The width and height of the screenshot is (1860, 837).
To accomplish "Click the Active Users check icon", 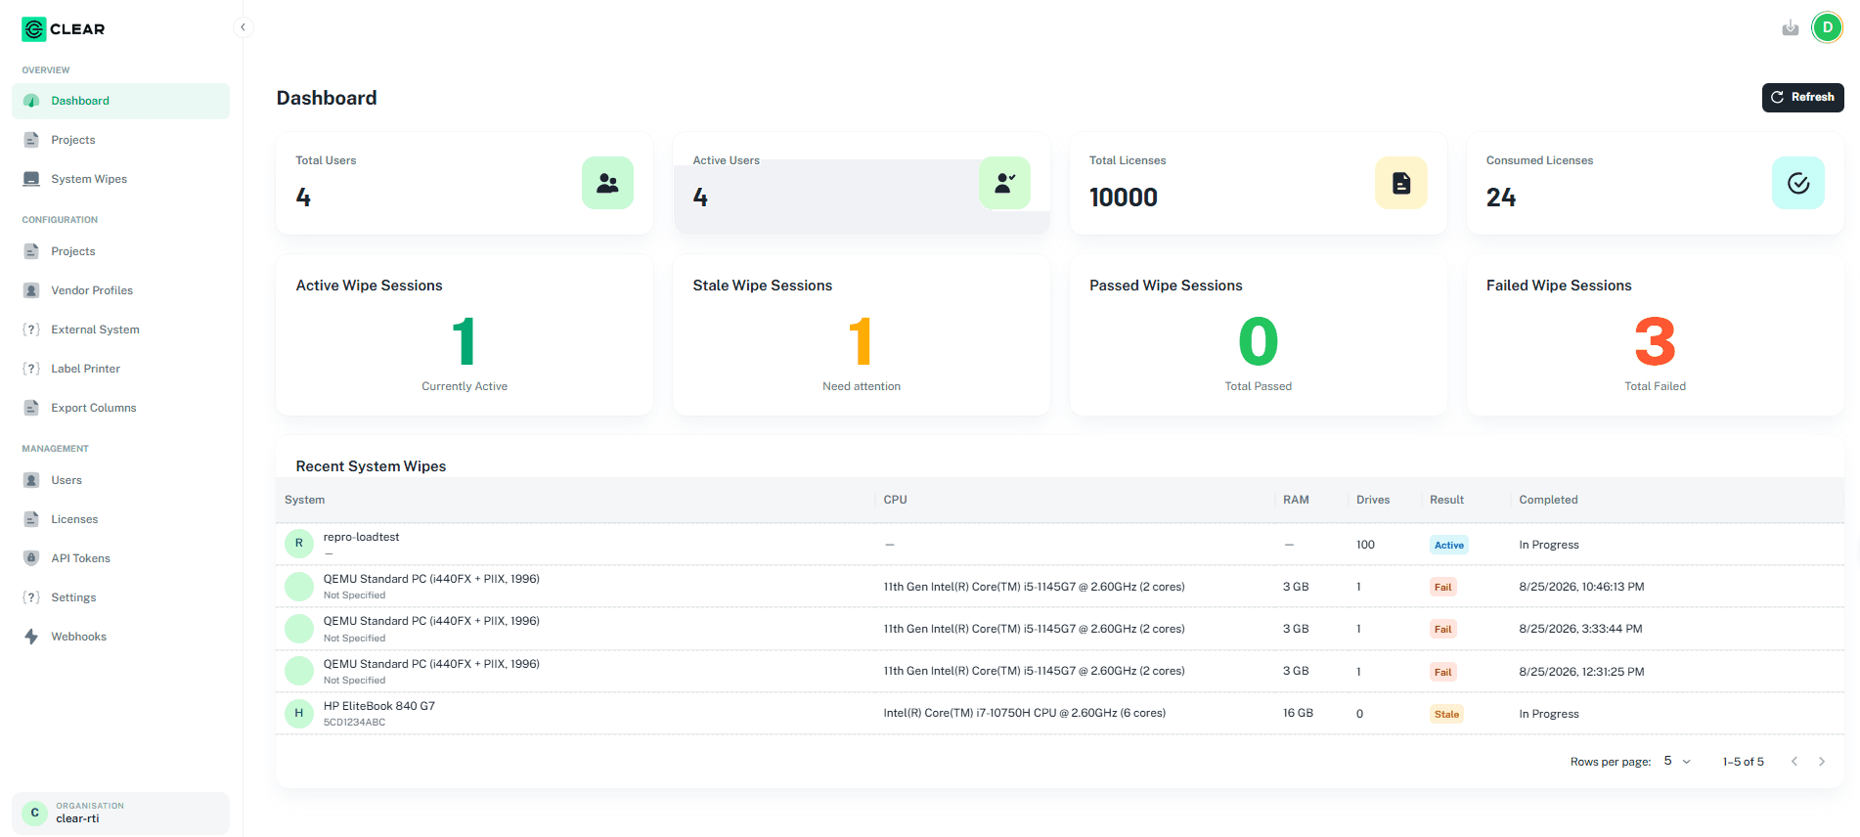I will pyautogui.click(x=1004, y=183).
